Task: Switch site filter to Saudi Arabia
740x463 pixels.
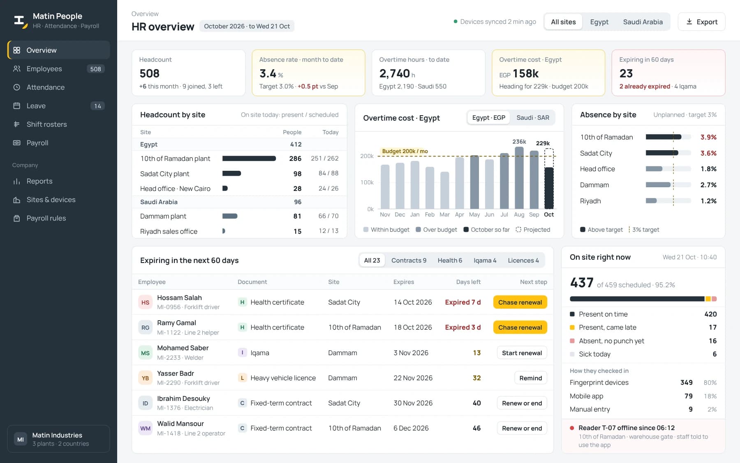Action: [x=643, y=22]
